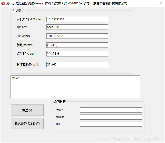The image size is (165, 143).
Task: Click the 发送(S) send button
Action: pyautogui.click(x=27, y=110)
